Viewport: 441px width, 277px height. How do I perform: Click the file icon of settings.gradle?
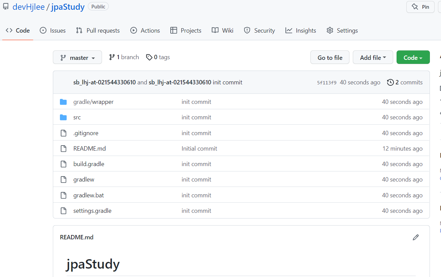pos(63,211)
